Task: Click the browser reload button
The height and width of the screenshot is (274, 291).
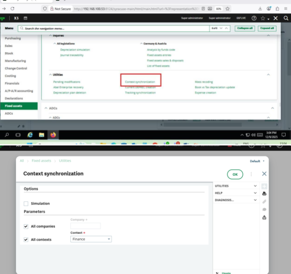Action: click(x=12, y=9)
